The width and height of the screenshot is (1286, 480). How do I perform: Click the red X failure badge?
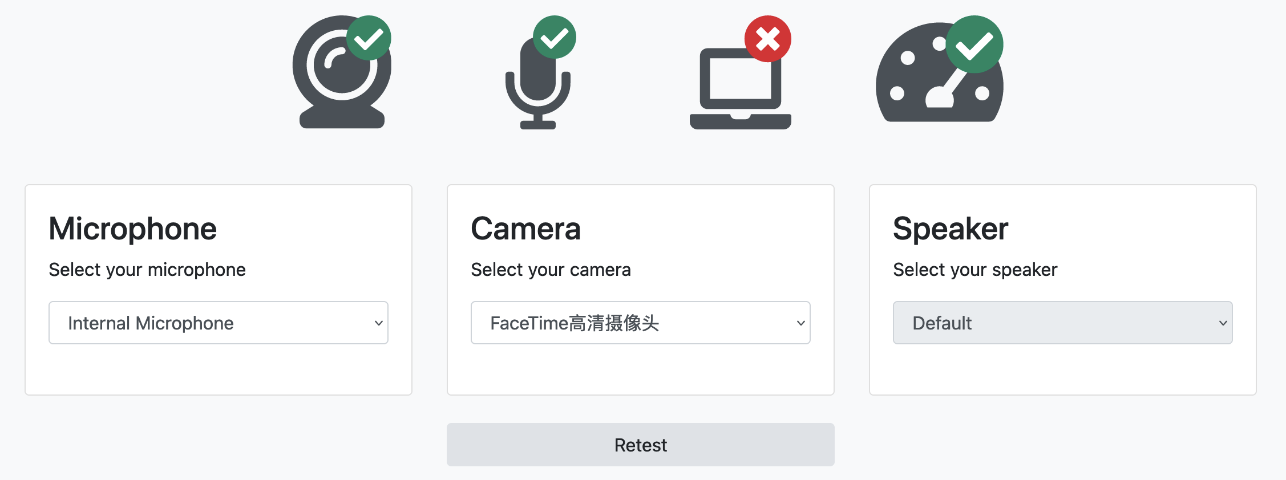tap(767, 39)
